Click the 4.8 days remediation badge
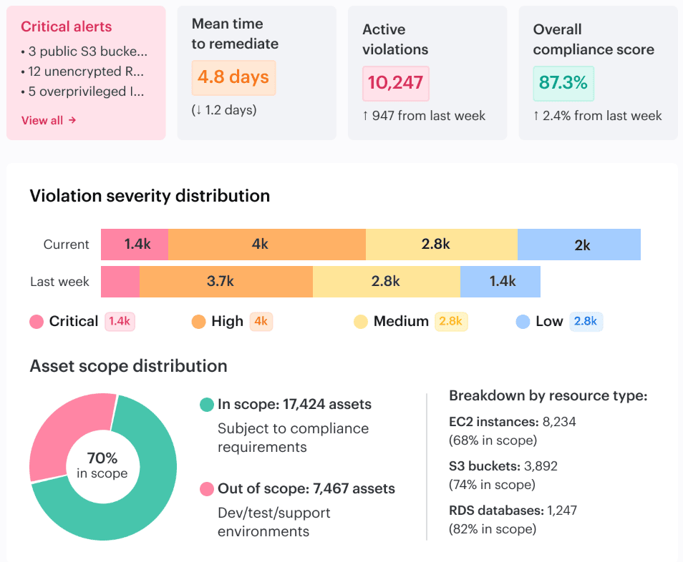This screenshot has height=562, width=683. tap(233, 77)
